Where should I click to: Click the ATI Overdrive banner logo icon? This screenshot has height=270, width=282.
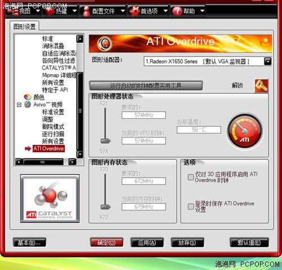pyautogui.click(x=104, y=43)
